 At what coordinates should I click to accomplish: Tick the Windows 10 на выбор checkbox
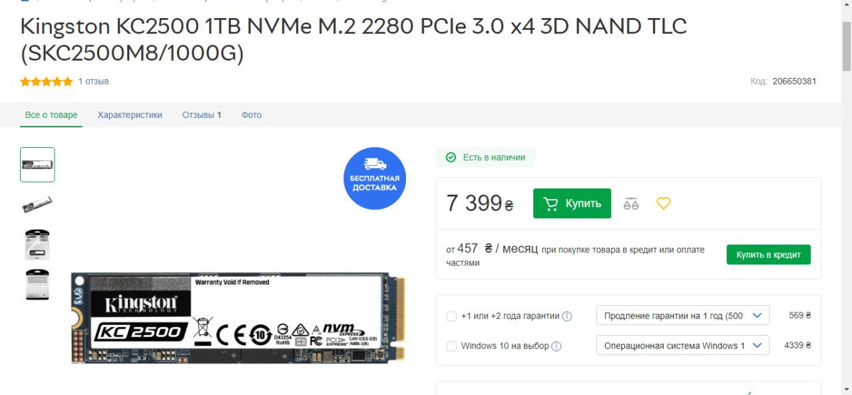pyautogui.click(x=451, y=346)
